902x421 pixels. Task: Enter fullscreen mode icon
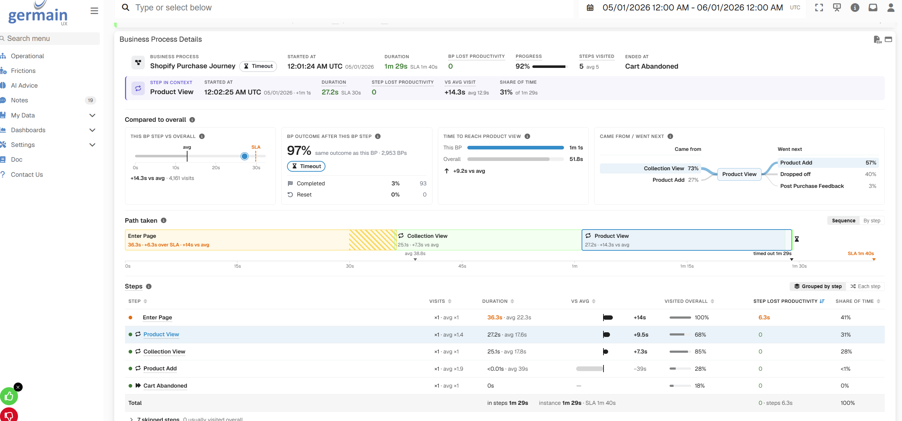click(x=819, y=8)
